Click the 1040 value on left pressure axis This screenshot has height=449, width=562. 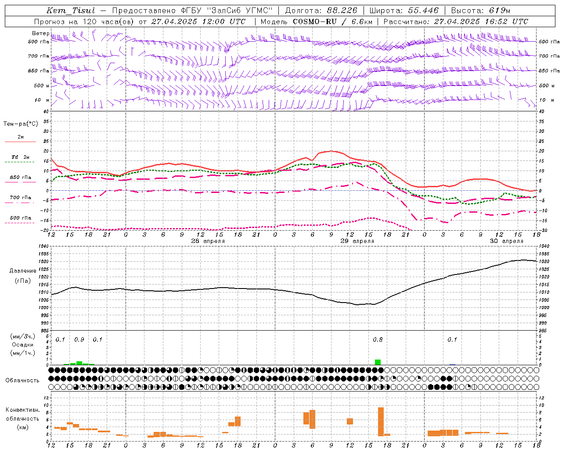44,246
